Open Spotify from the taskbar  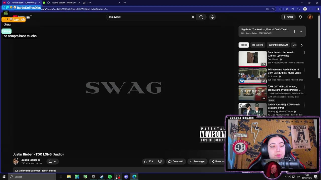click(x=110, y=177)
